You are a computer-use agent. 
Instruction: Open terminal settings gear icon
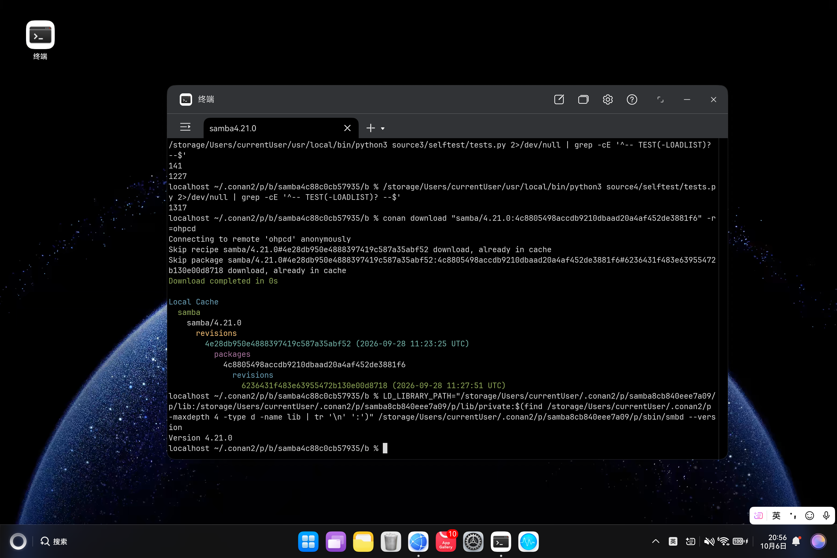click(x=608, y=100)
